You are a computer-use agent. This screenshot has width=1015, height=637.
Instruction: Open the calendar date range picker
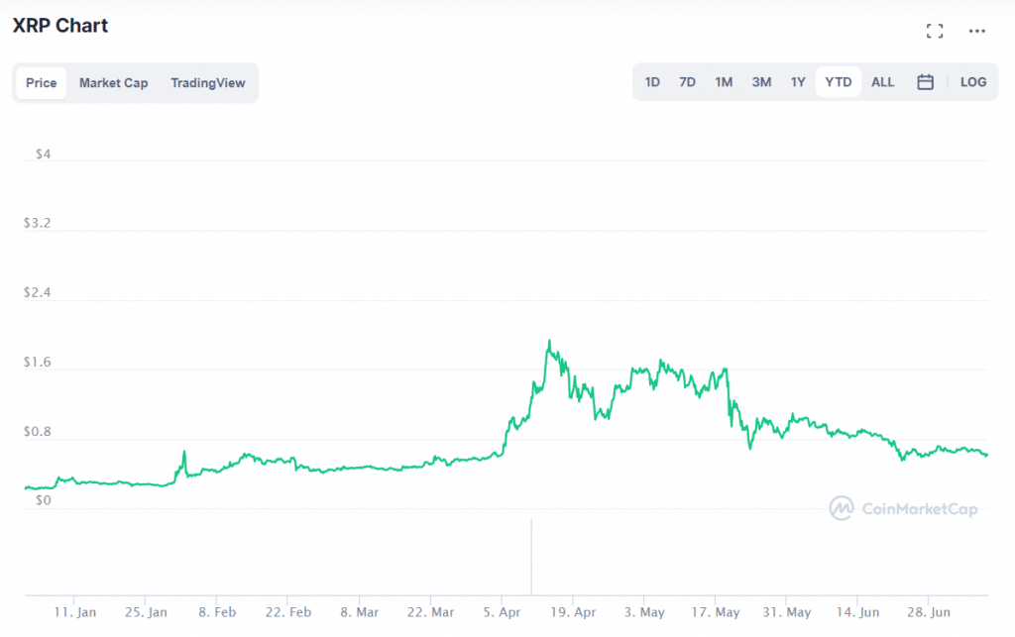(925, 82)
